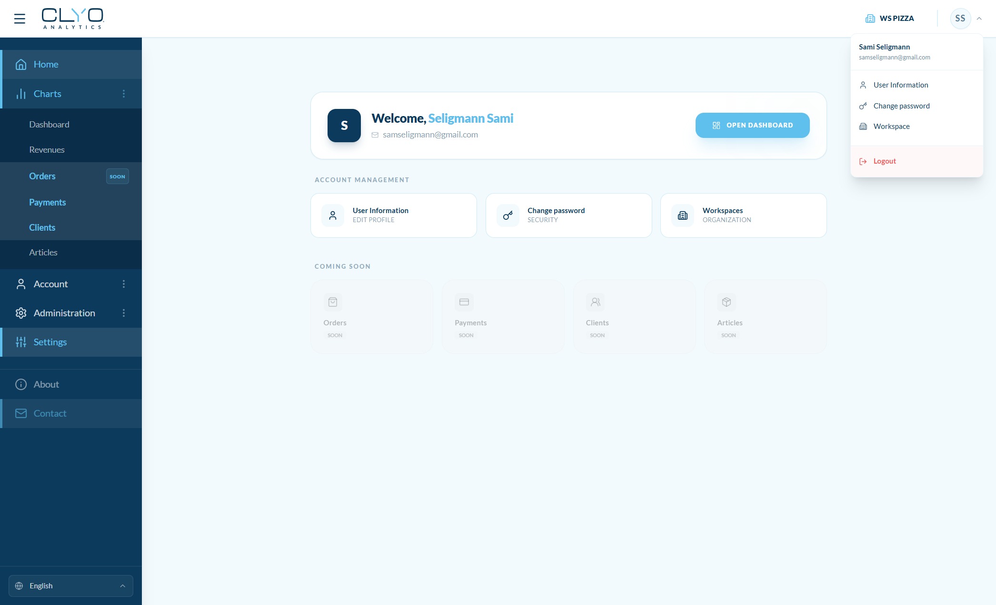Click the Workspaces building icon card
The width and height of the screenshot is (996, 605).
click(683, 215)
